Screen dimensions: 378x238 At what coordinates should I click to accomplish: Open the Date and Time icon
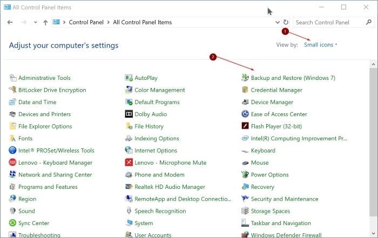(12, 102)
